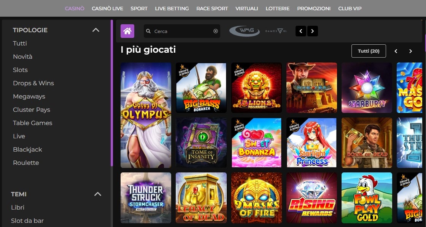Filter by Table Games category

point(33,123)
